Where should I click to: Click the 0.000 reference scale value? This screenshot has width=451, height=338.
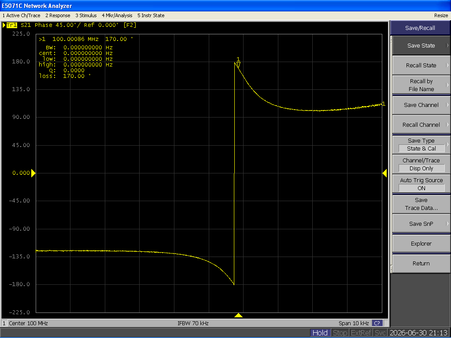(x=21, y=173)
